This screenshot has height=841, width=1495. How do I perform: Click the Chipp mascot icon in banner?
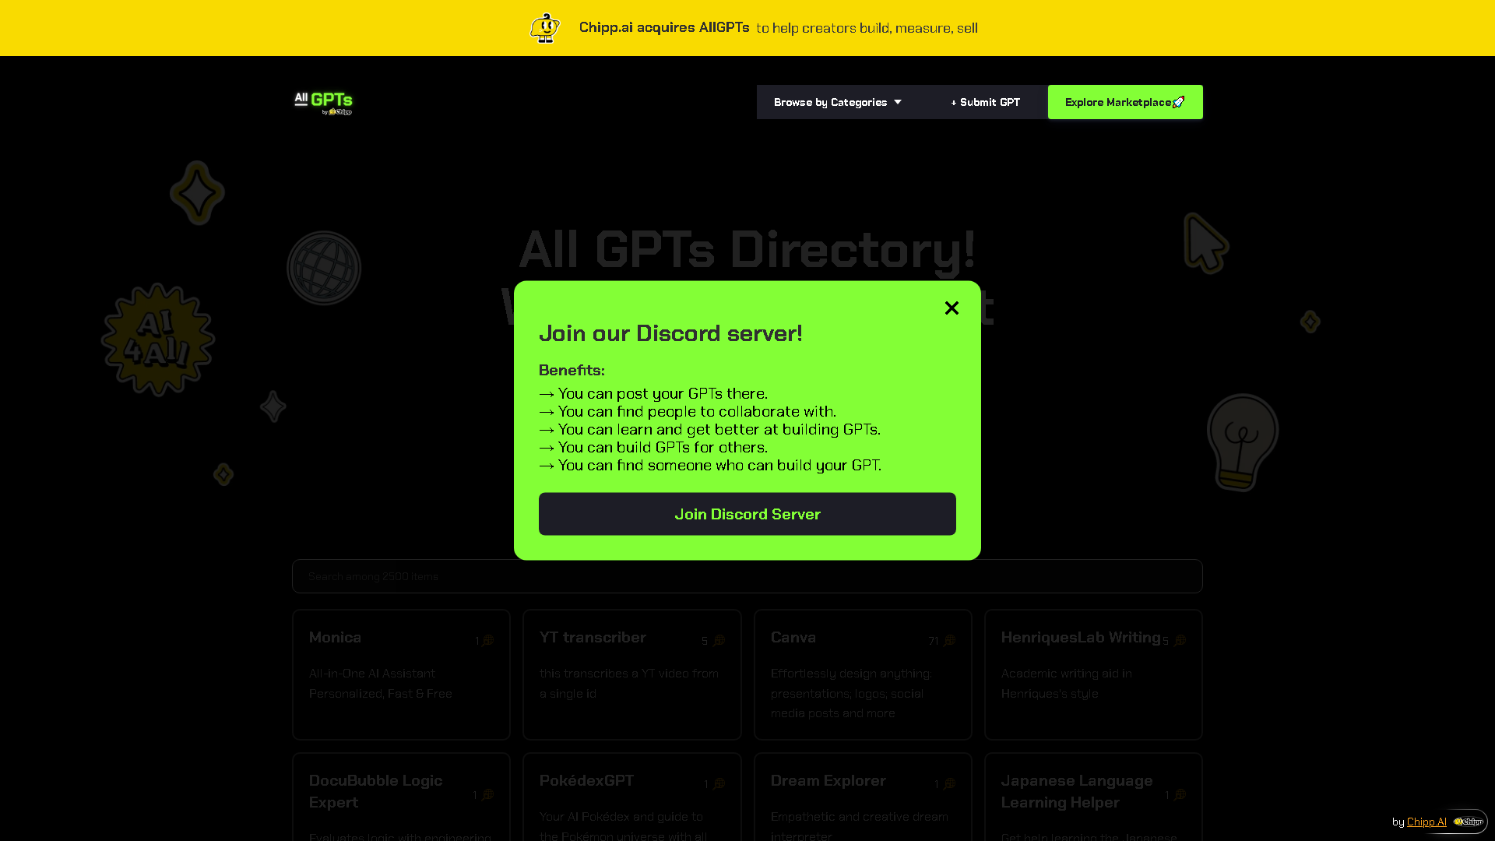click(545, 28)
